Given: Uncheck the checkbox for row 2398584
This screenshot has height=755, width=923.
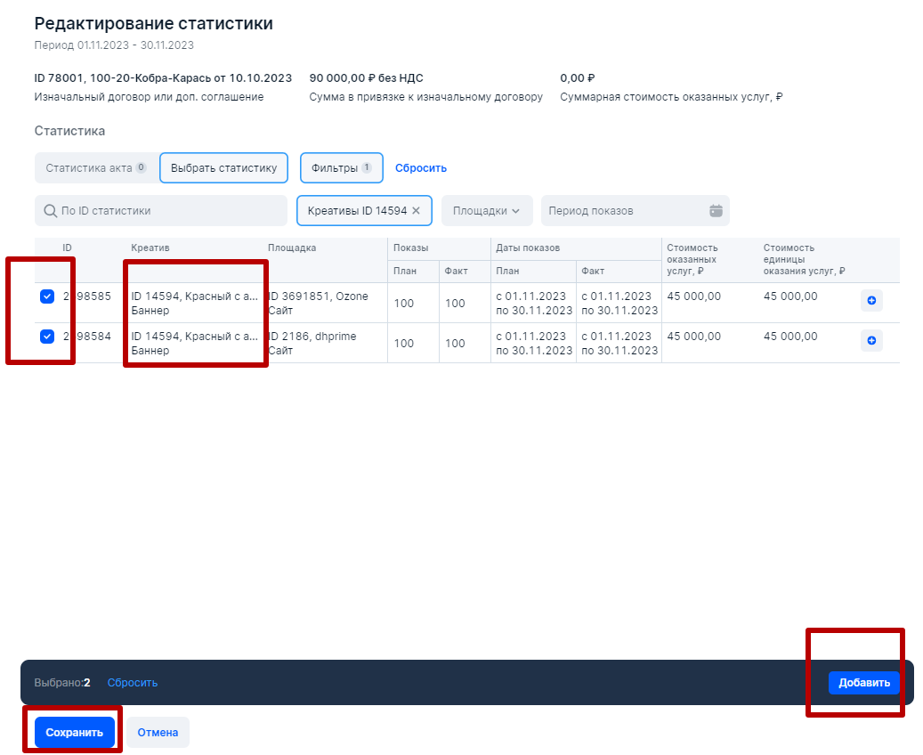Looking at the screenshot, I should pyautogui.click(x=47, y=336).
